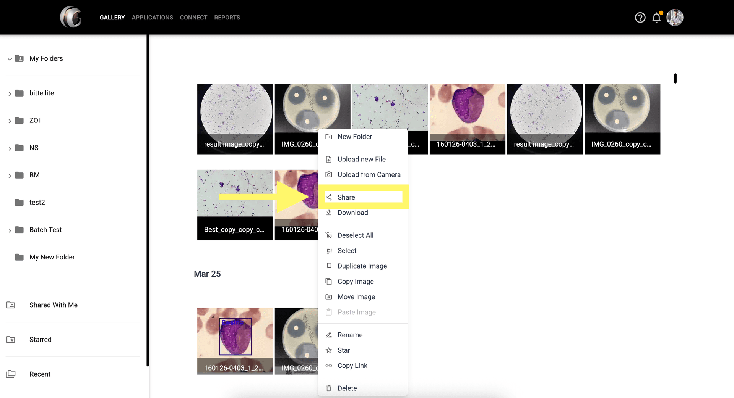This screenshot has height=398, width=734.
Task: Expand the Batch Test folder
Action: click(x=10, y=230)
